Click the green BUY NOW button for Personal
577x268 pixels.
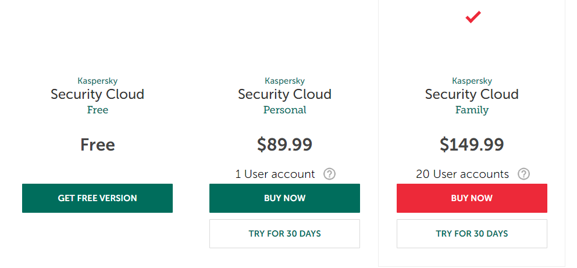coord(284,198)
